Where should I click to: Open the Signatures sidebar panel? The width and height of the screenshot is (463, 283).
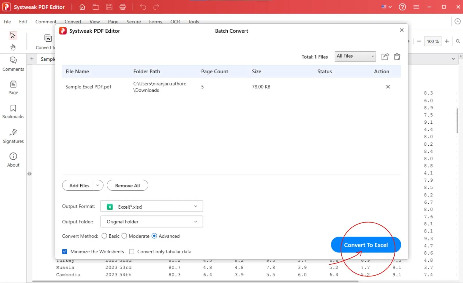click(x=13, y=136)
